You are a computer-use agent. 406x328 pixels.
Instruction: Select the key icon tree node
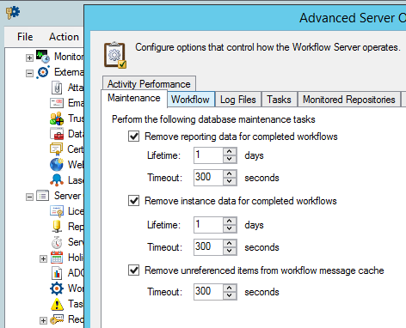57,319
